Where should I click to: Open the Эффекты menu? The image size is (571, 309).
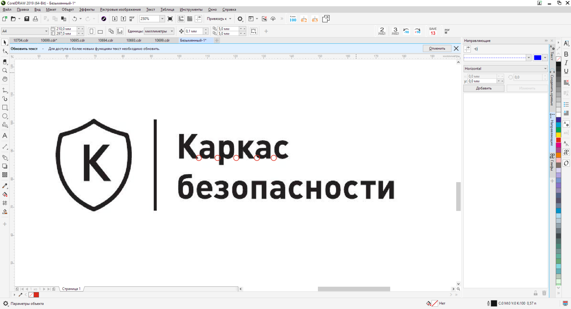click(87, 10)
